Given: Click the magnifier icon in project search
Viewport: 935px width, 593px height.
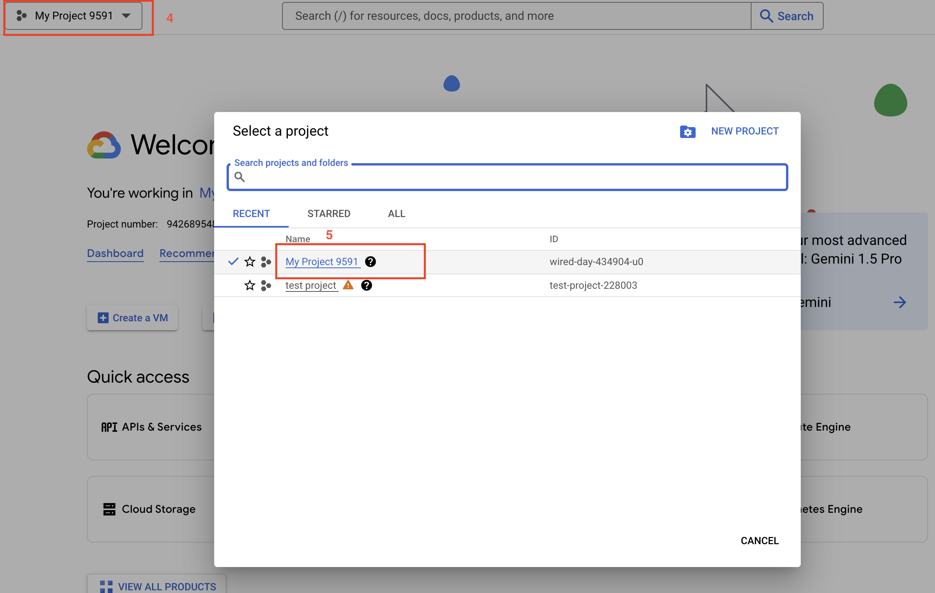Looking at the screenshot, I should (240, 177).
